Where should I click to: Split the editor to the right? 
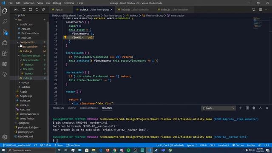pyautogui.click(x=261, y=9)
